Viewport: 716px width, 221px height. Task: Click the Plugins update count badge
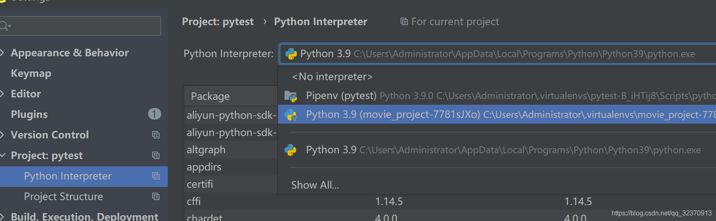[x=154, y=114]
